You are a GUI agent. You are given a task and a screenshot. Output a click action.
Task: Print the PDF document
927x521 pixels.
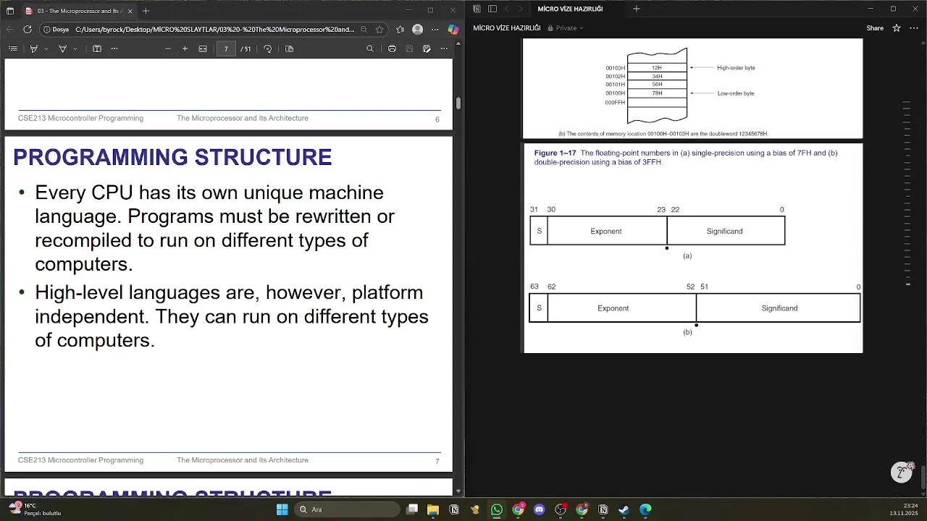coord(392,48)
